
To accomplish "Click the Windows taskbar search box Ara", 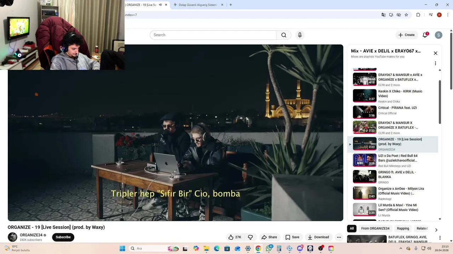I will tap(154, 248).
